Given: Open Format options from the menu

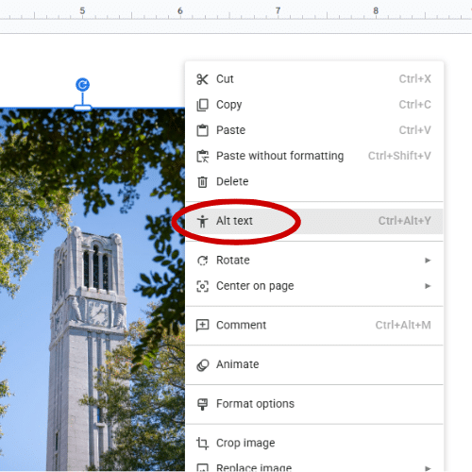Looking at the screenshot, I should (x=314, y=404).
